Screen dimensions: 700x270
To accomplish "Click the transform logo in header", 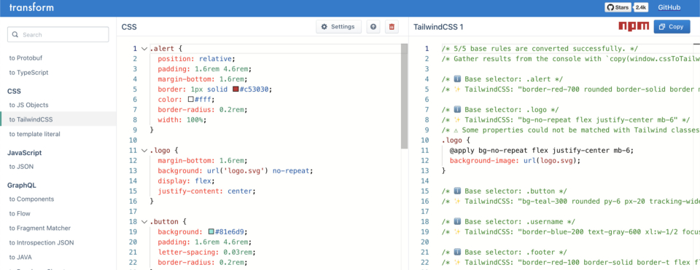I will 31,7.
